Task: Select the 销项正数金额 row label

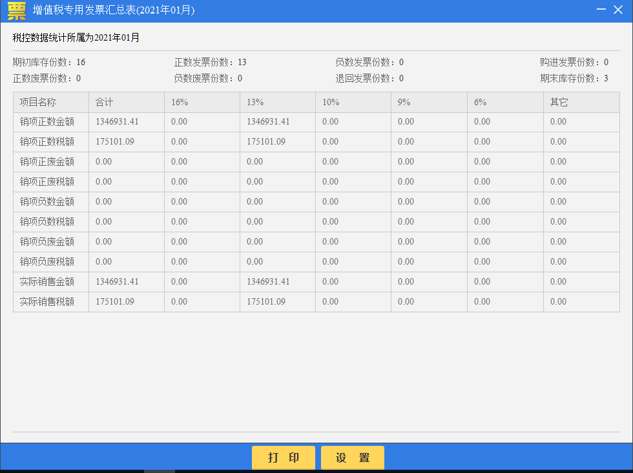Action: tap(47, 122)
